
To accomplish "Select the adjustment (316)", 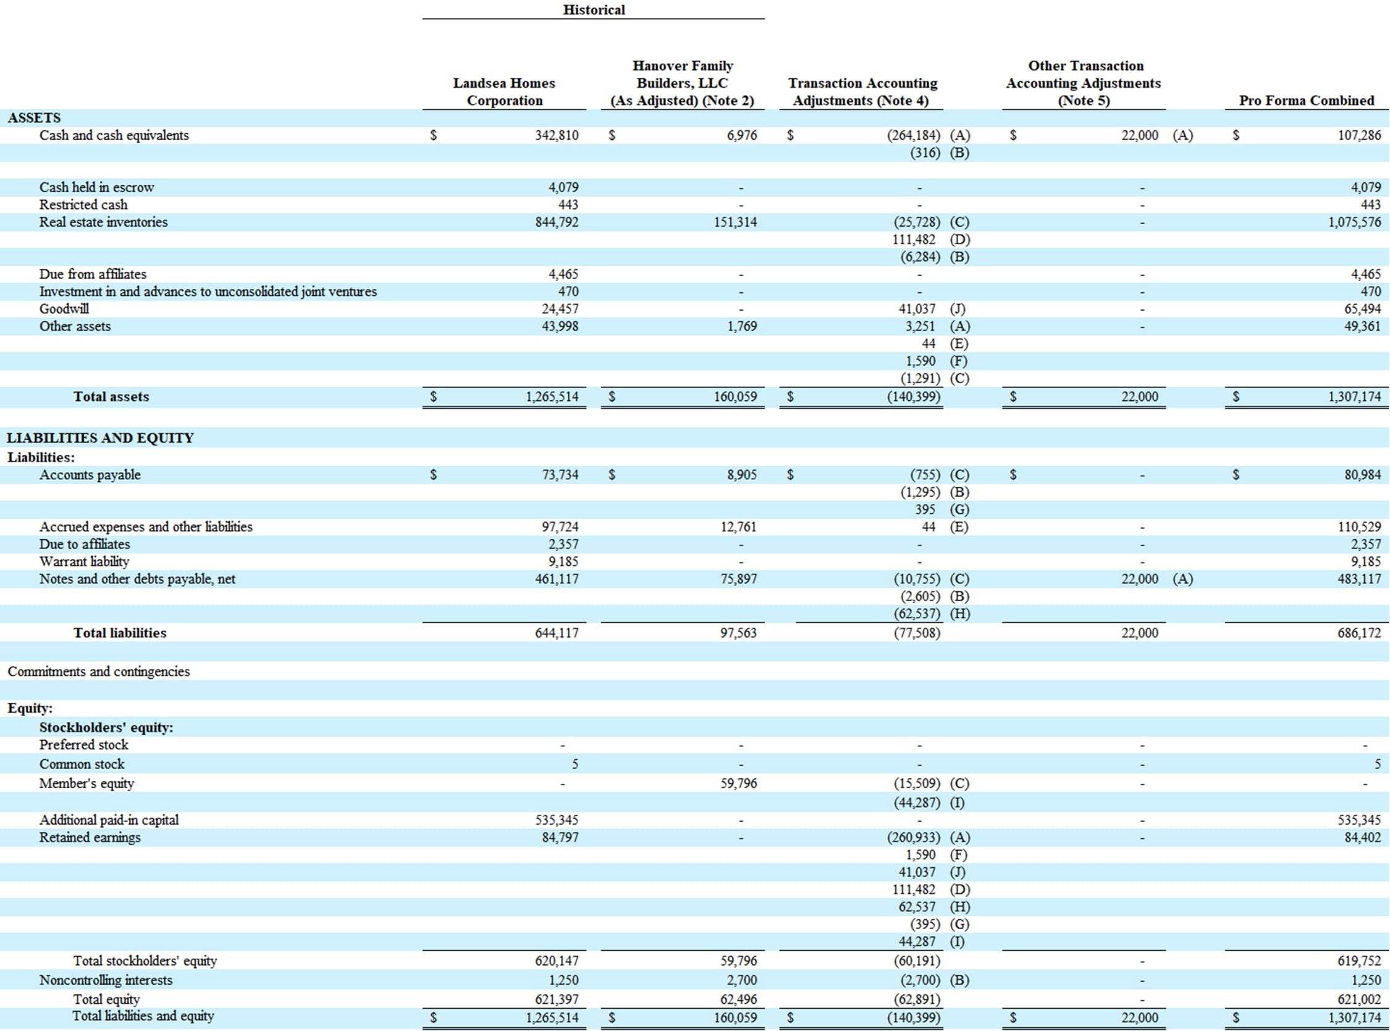I will 924,153.
